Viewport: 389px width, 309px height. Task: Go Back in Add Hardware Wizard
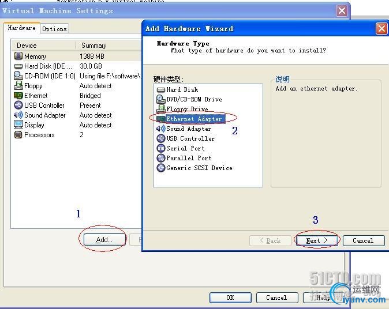[x=270, y=240]
